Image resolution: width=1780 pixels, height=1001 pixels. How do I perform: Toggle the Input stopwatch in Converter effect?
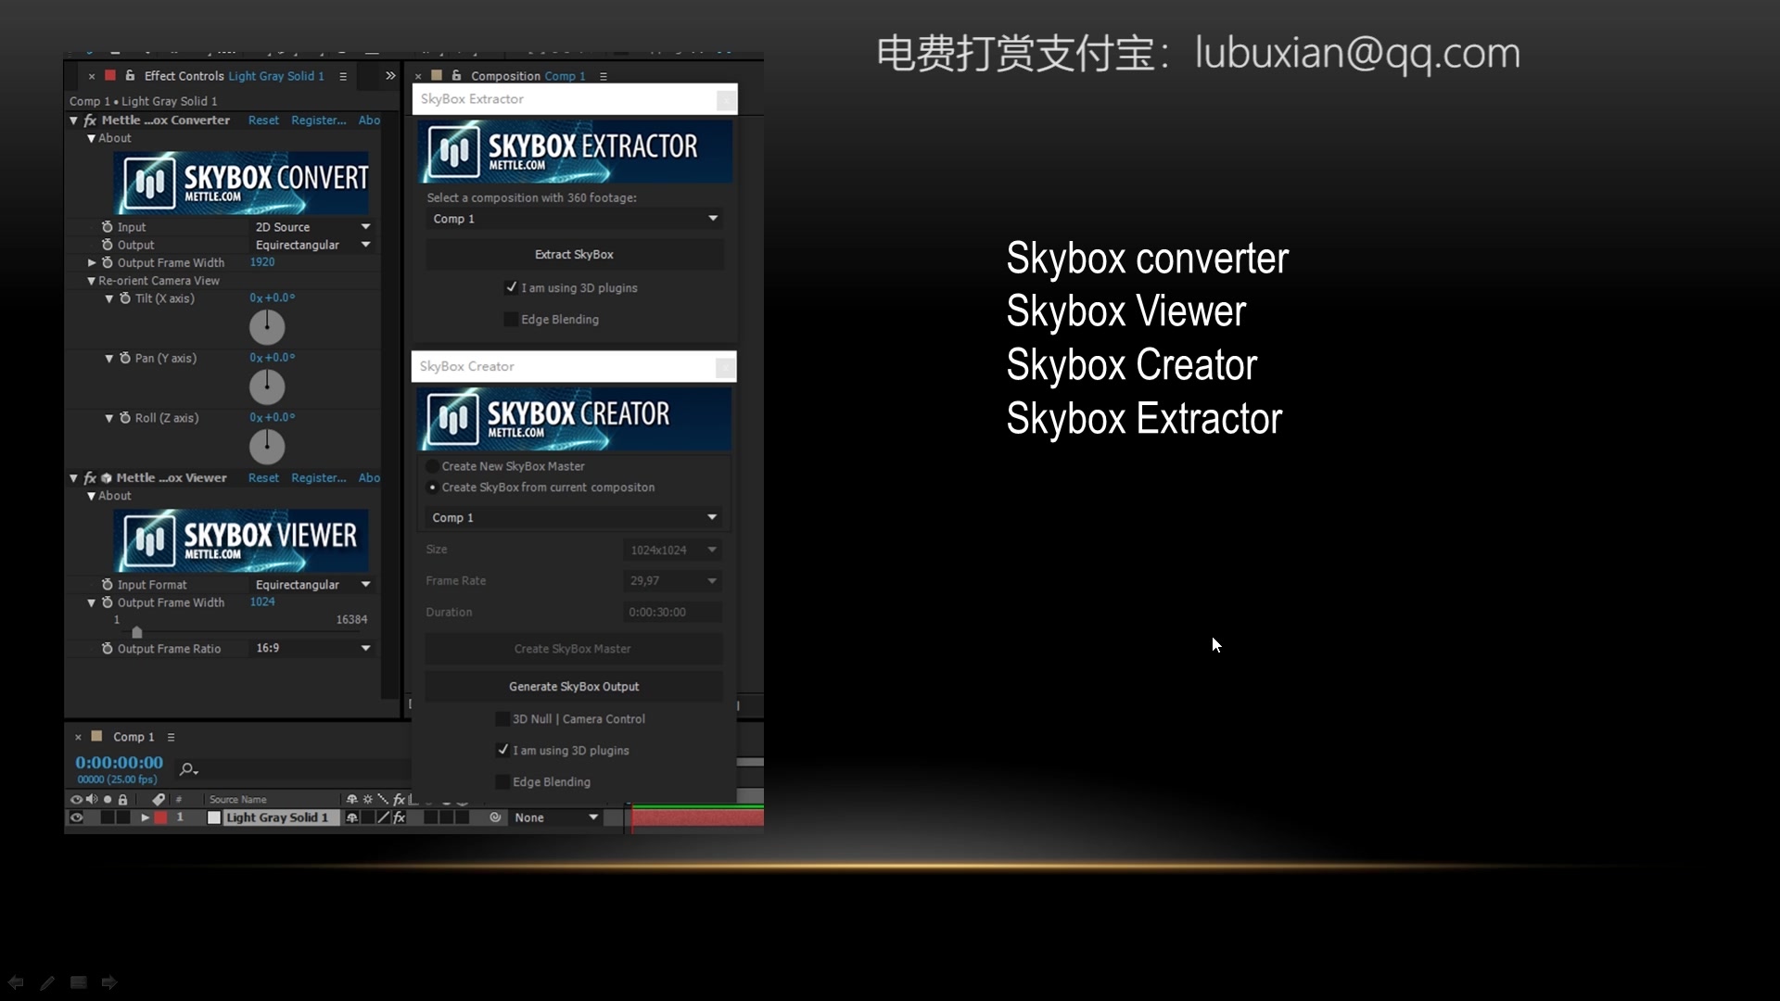[108, 227]
